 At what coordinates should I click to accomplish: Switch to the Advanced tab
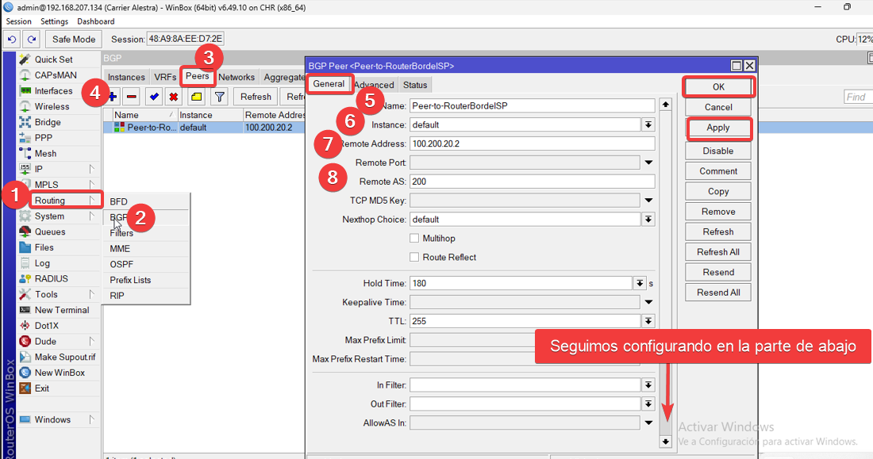coord(374,85)
